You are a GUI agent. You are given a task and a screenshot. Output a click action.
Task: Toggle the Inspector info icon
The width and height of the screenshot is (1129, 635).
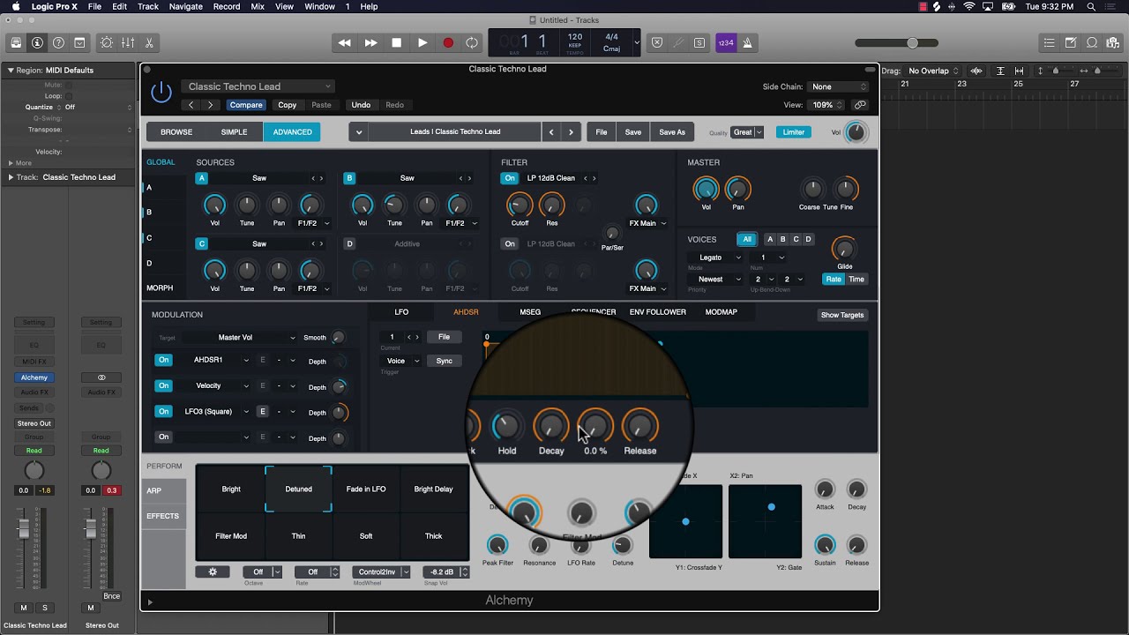(x=37, y=42)
